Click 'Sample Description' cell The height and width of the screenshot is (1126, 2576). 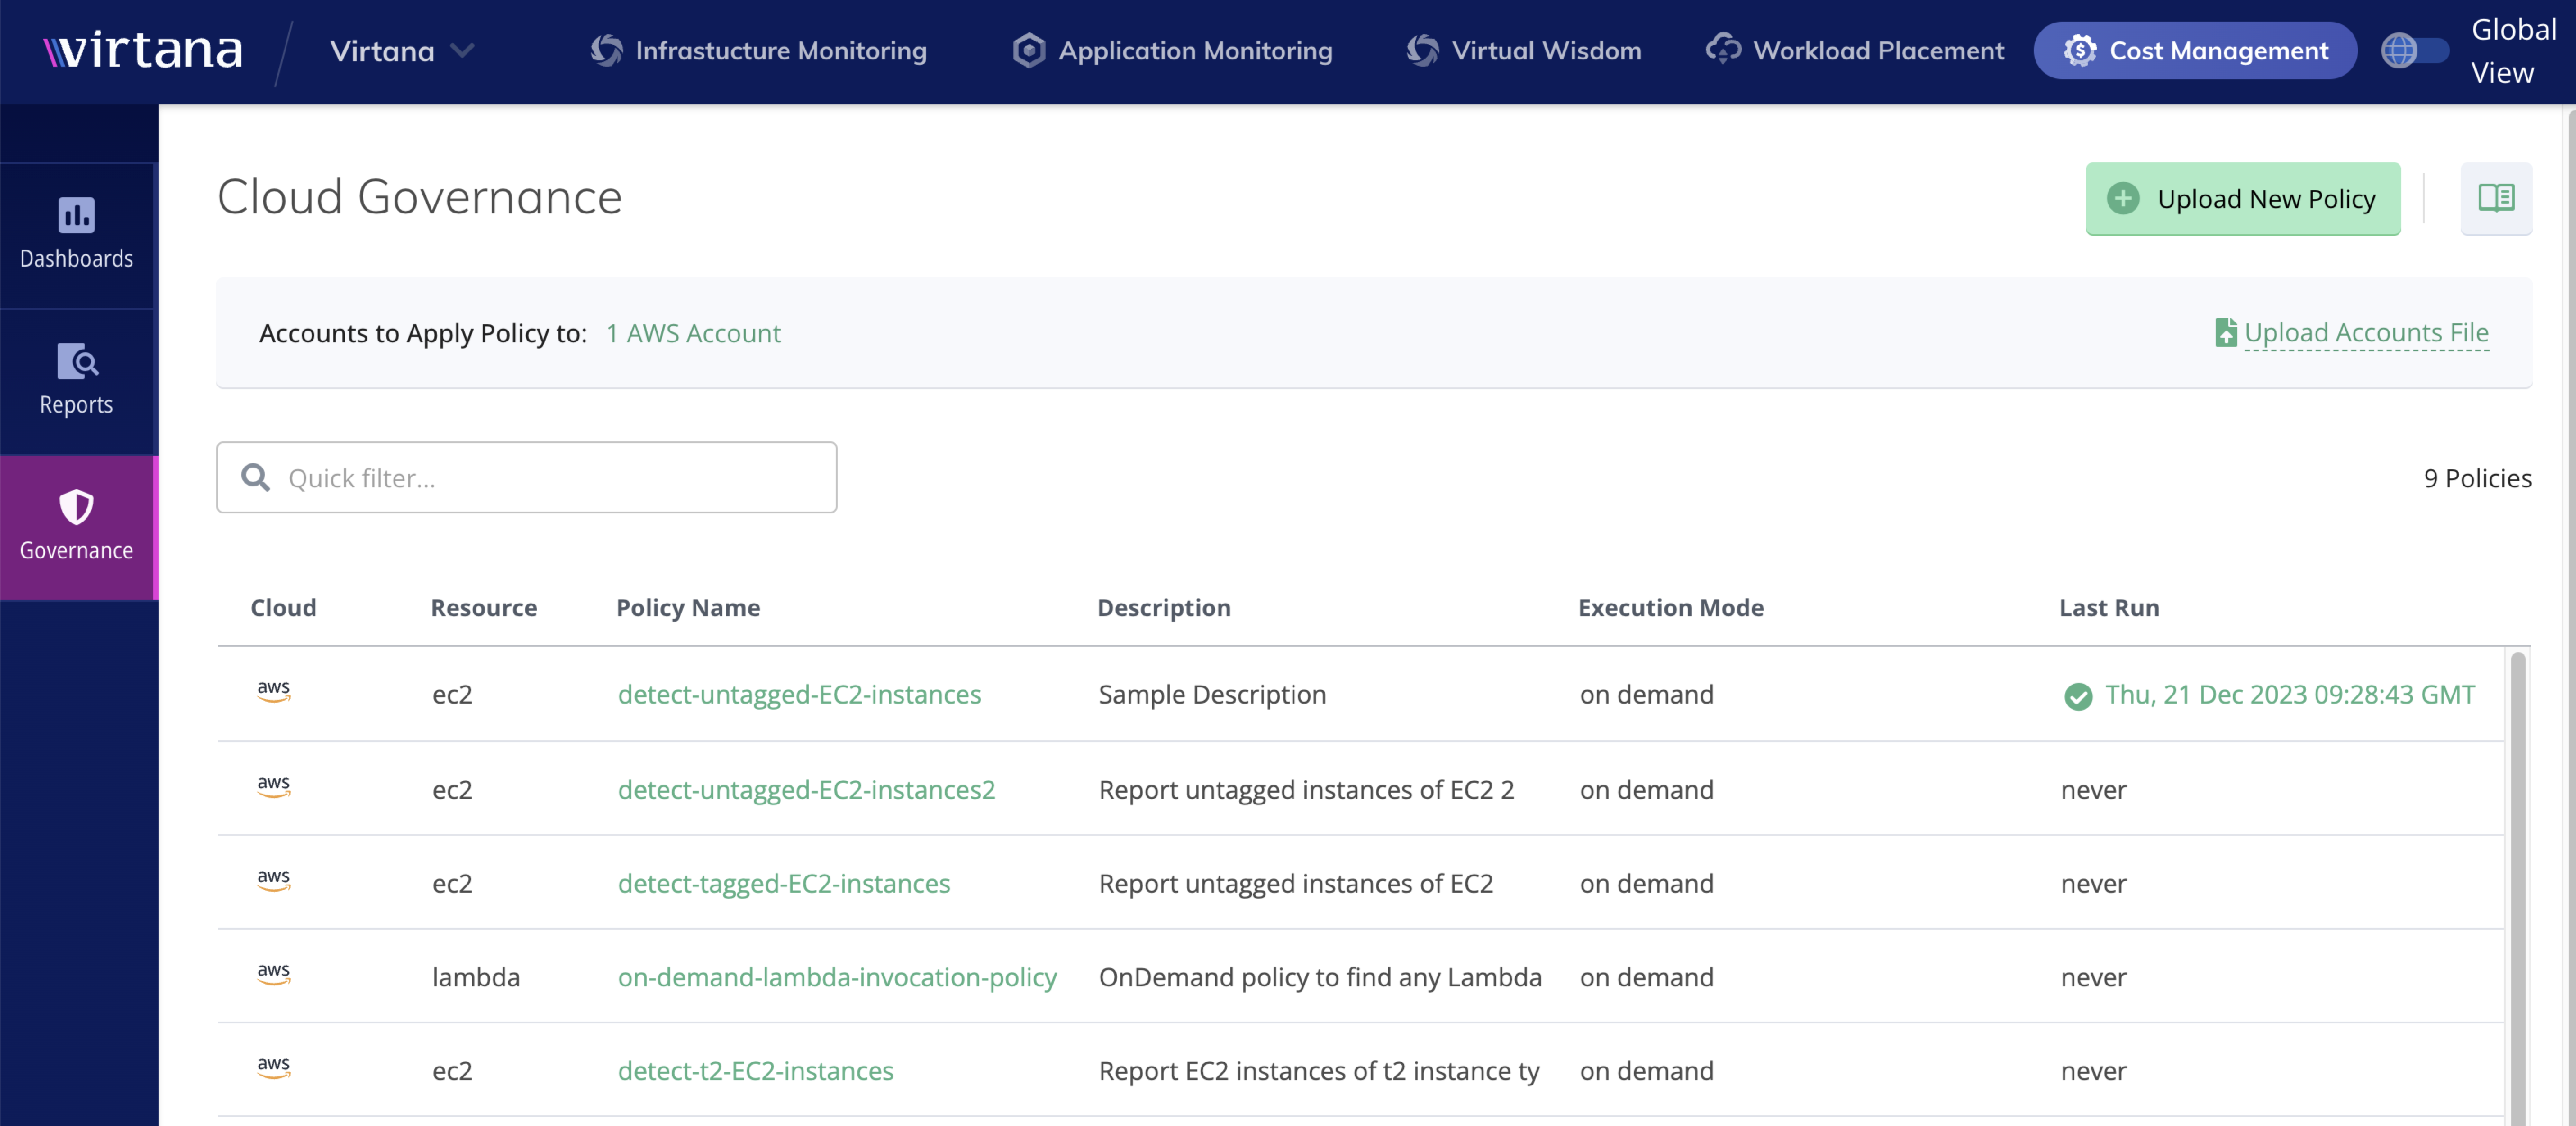coord(1212,694)
